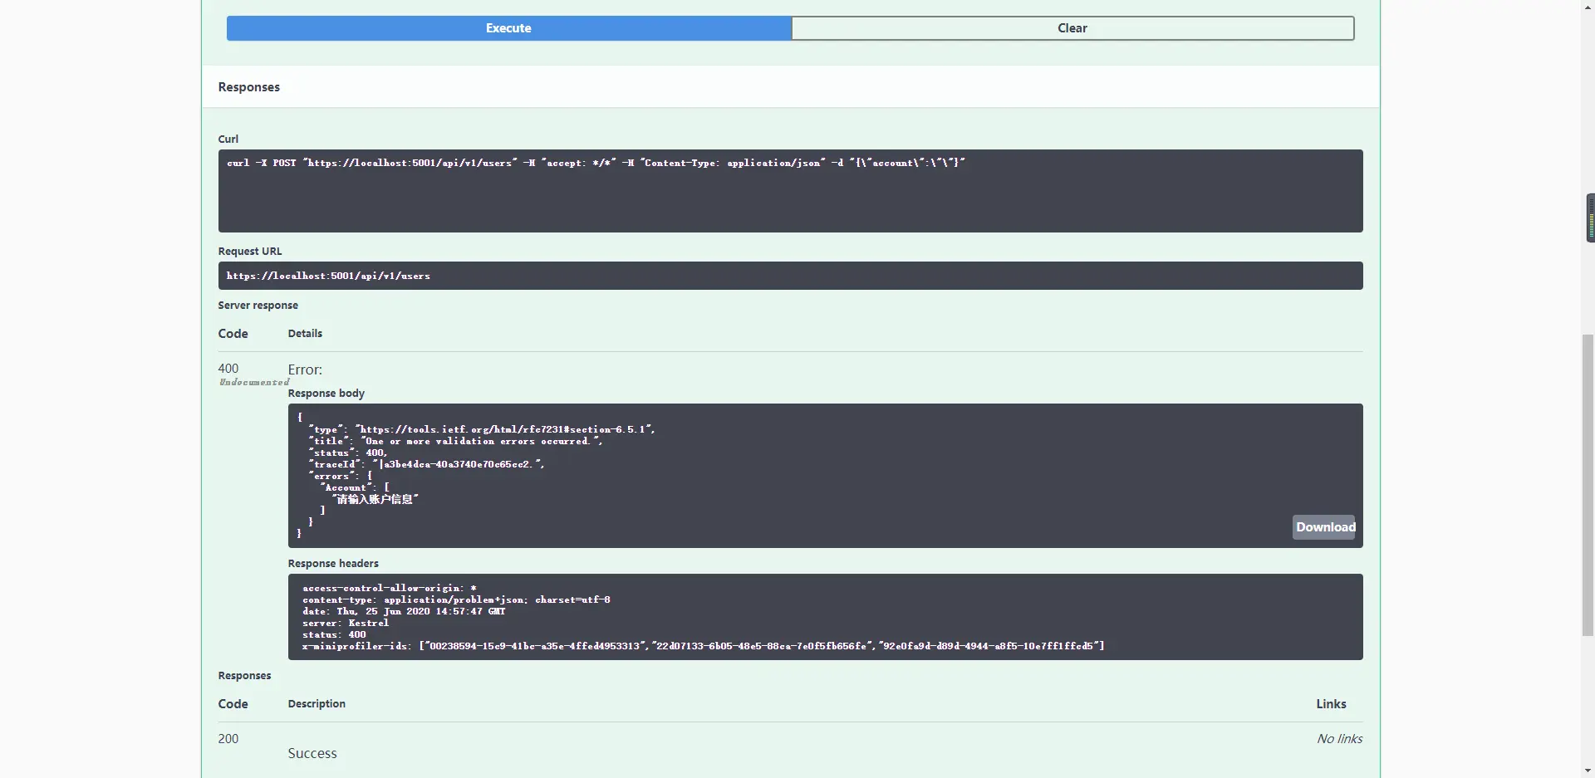Click the page vertical scrollbar thumb
Screen dimensions: 1595x778
(x=1588, y=486)
